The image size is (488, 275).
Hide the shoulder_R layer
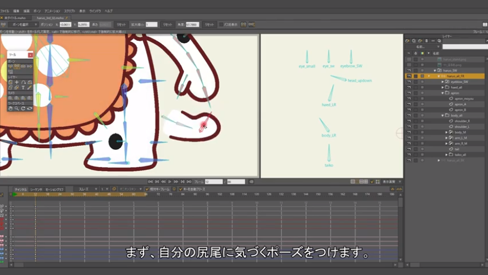tap(409, 121)
